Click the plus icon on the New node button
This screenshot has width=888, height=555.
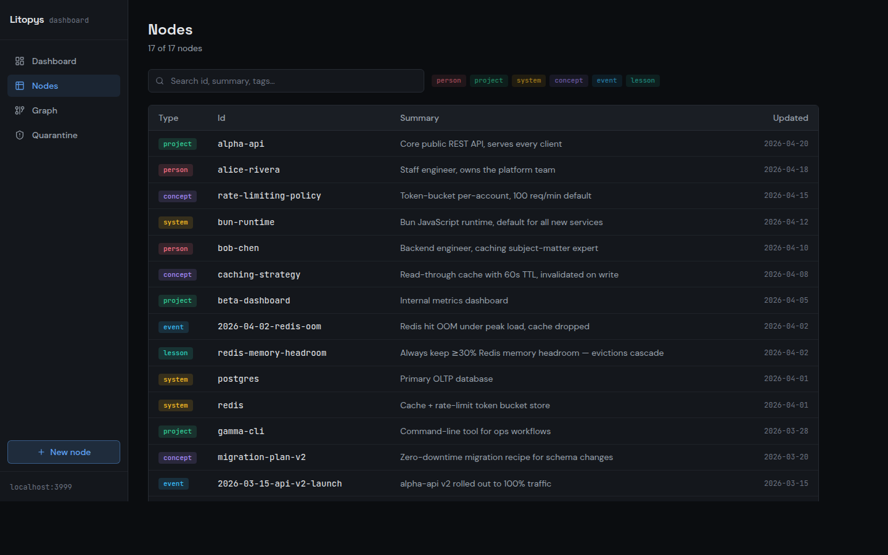pyautogui.click(x=42, y=452)
